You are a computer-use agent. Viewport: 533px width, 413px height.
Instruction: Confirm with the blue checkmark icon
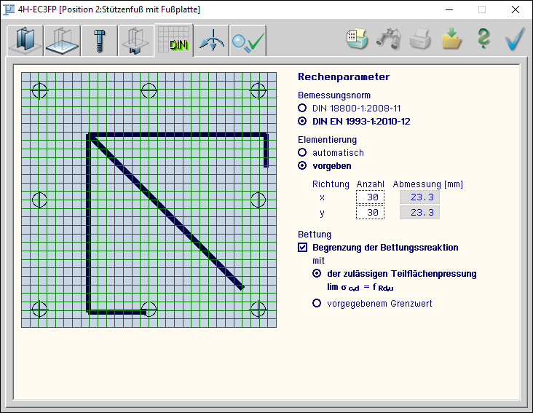pyautogui.click(x=515, y=39)
